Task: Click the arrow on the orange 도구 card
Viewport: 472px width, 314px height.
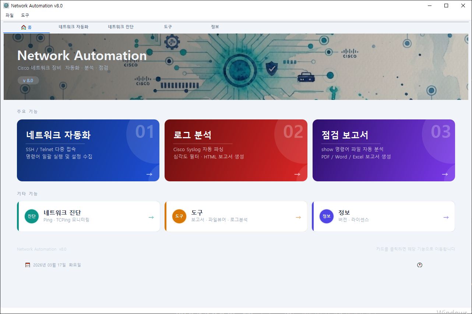Action: 298,217
